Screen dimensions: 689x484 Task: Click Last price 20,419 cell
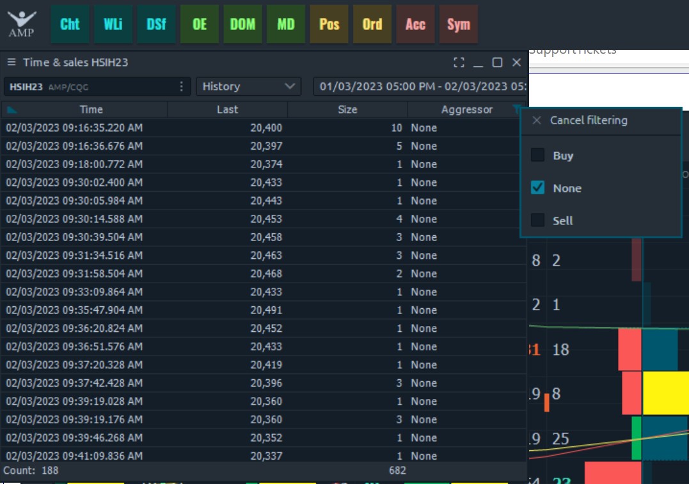click(266, 365)
